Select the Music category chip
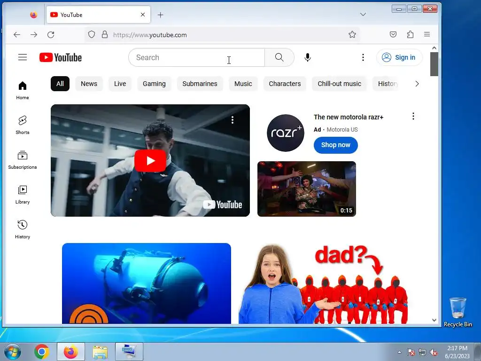Viewport: 481px width, 361px height. (243, 84)
